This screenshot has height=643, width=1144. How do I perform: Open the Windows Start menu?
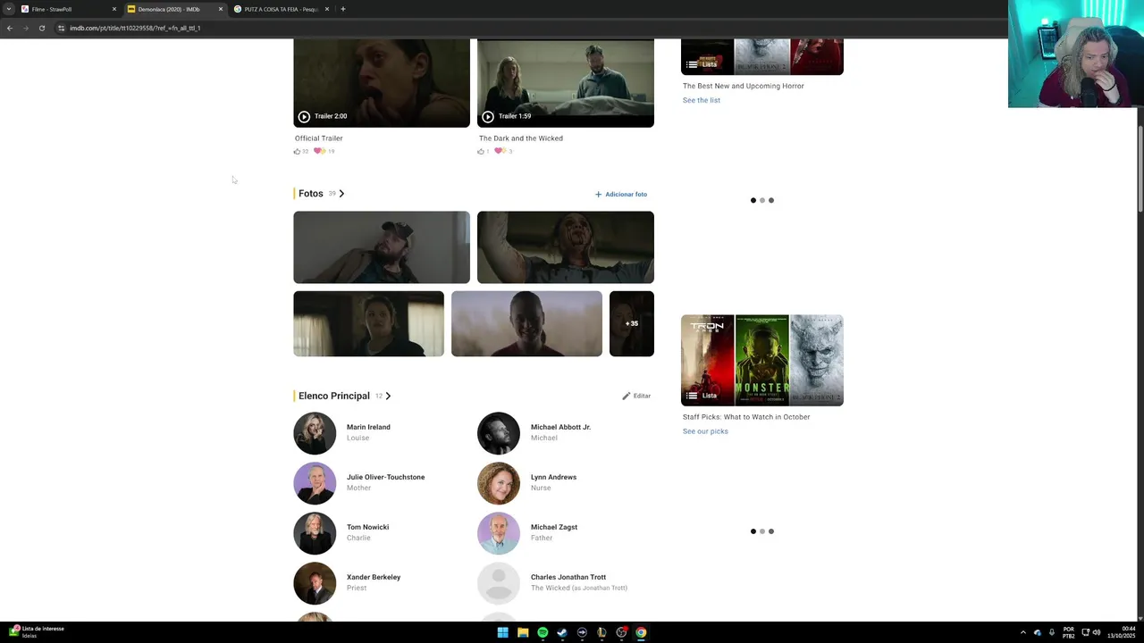tap(502, 632)
